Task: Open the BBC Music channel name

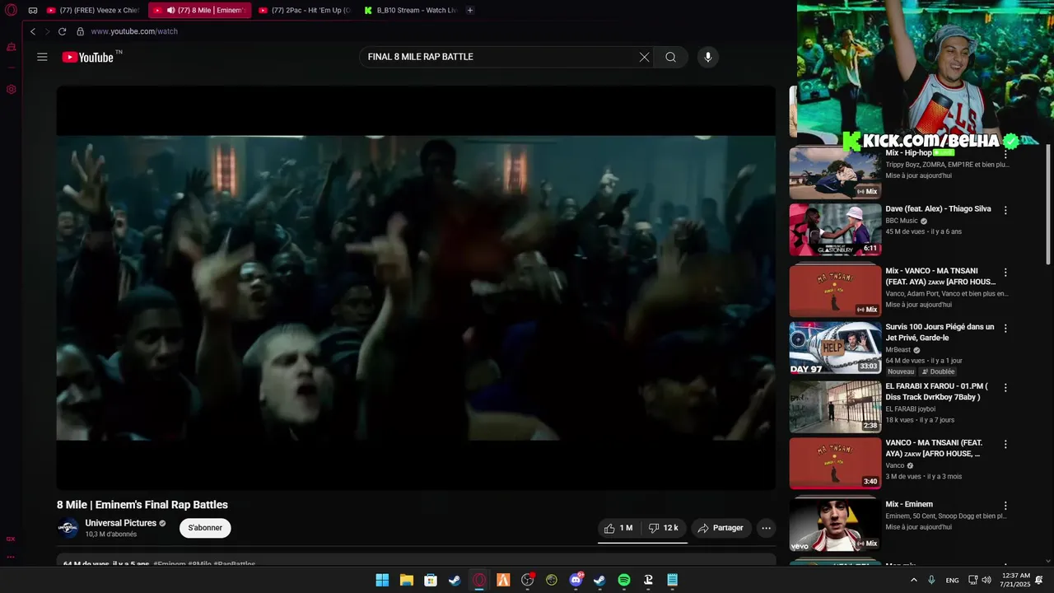Action: [901, 221]
